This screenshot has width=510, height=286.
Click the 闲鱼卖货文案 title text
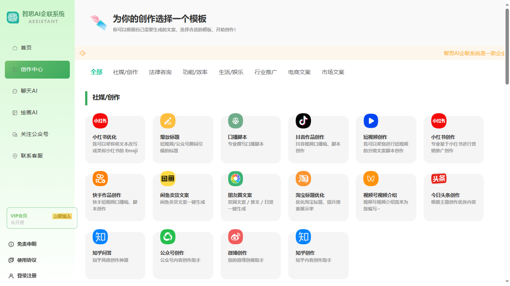point(175,195)
